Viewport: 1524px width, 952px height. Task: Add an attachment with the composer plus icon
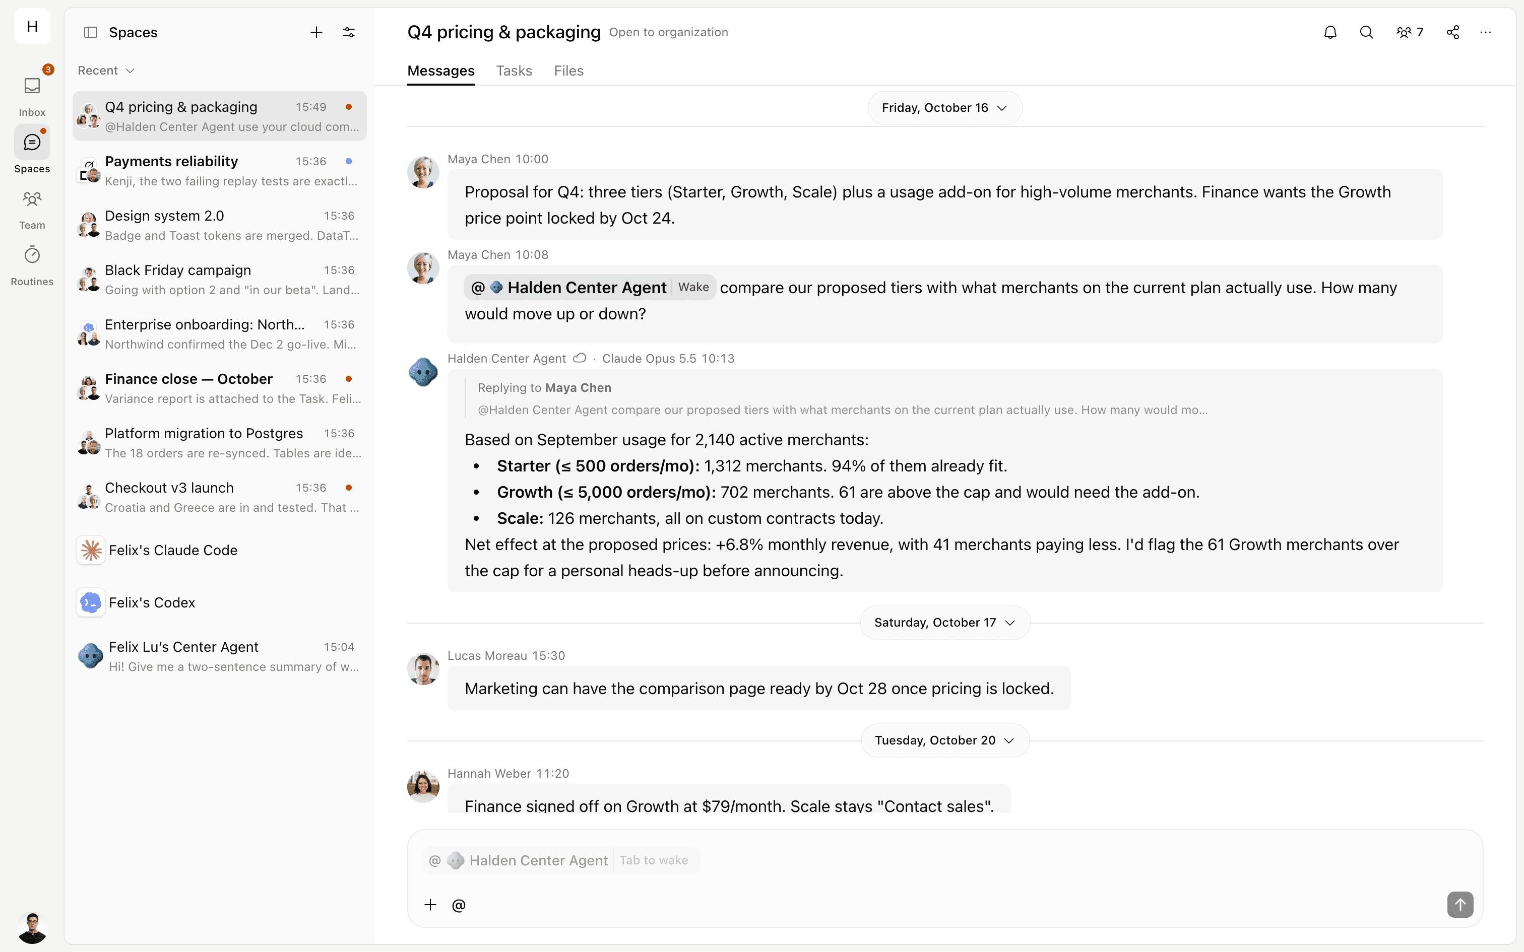pyautogui.click(x=430, y=905)
